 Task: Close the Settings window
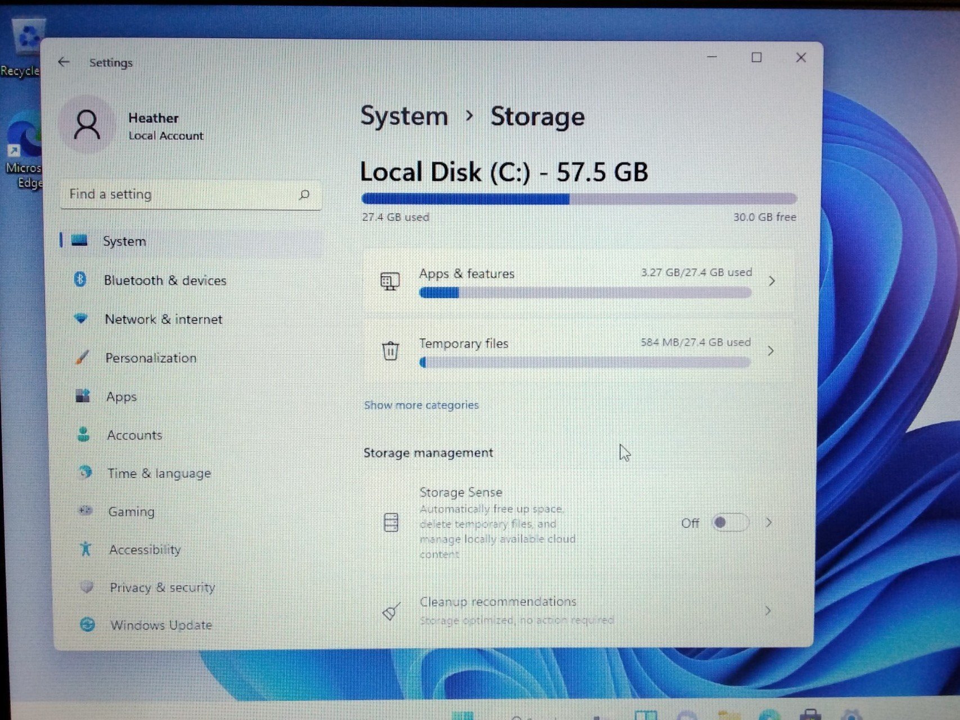801,57
